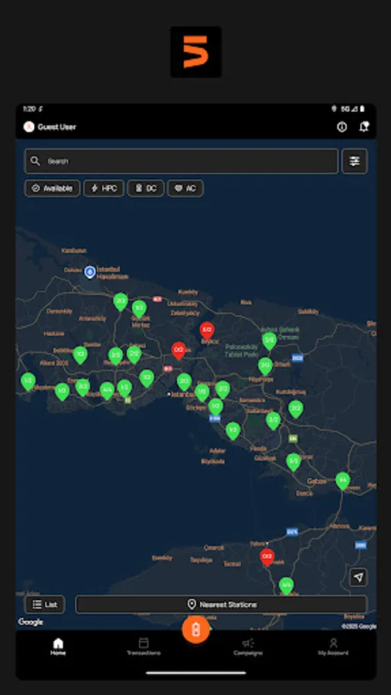The width and height of the screenshot is (391, 695).
Task: Open the Transactions tab
Action: click(x=144, y=647)
